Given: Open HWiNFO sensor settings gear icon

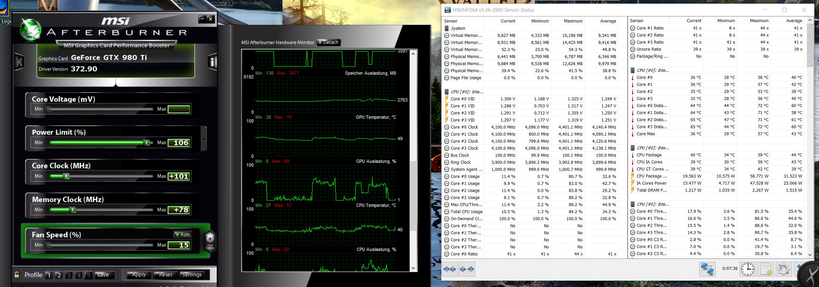Looking at the screenshot, I should (784, 269).
